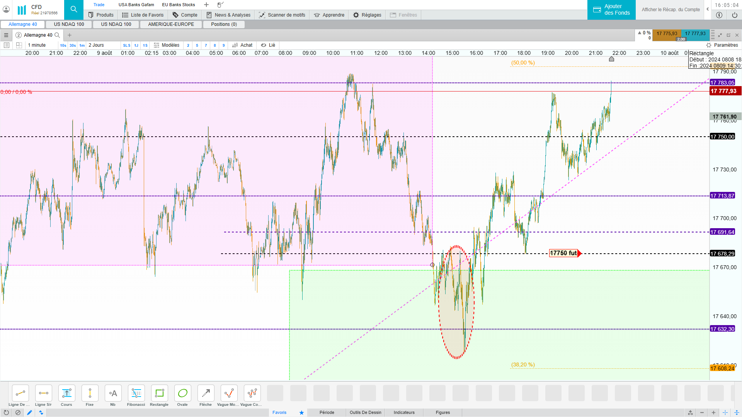Click the blue pencil edit icon

(x=29, y=412)
